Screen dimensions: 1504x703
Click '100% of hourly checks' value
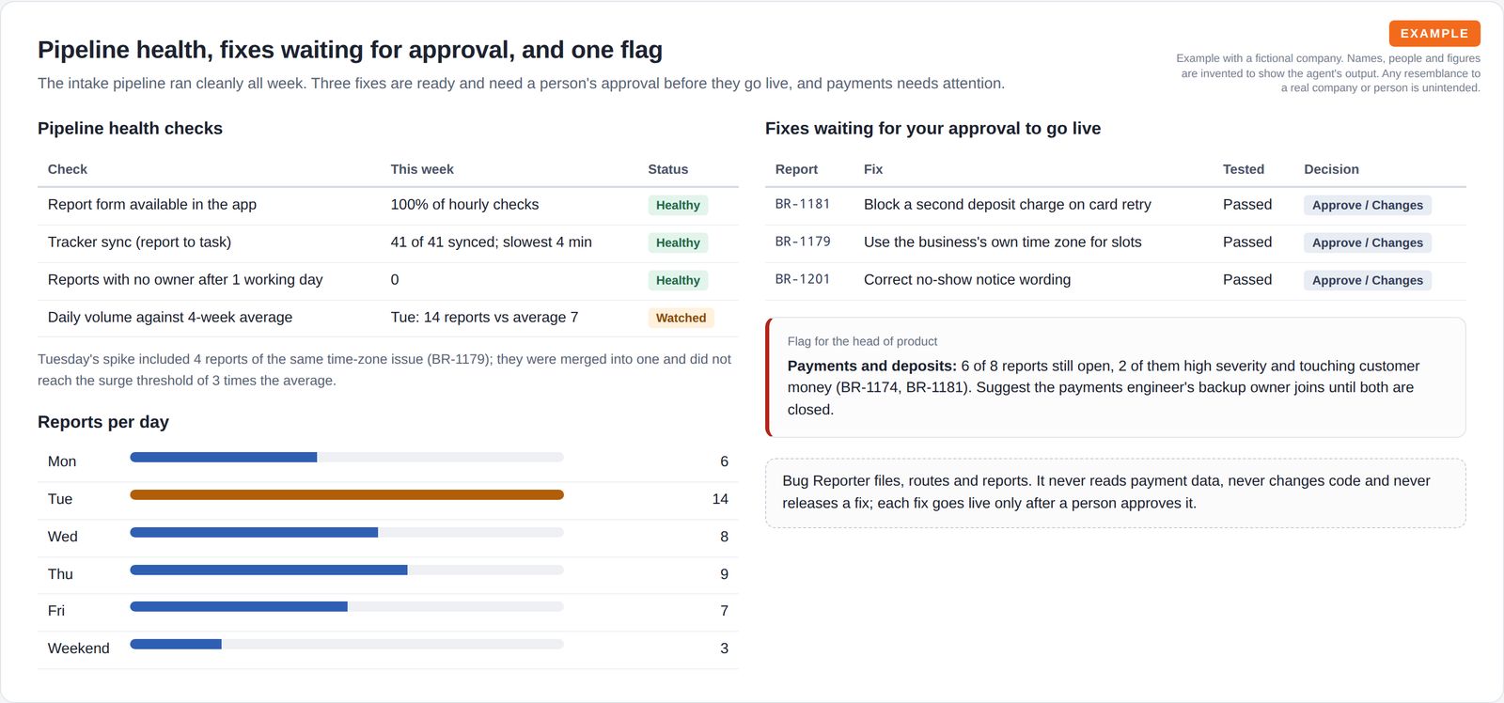pos(464,204)
